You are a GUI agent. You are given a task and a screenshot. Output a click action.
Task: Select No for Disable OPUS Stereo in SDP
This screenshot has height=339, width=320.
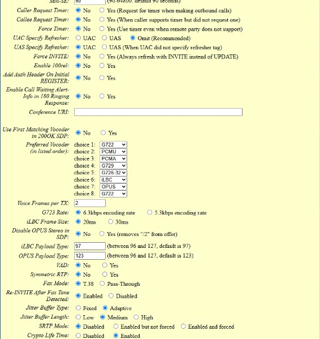tap(78, 234)
